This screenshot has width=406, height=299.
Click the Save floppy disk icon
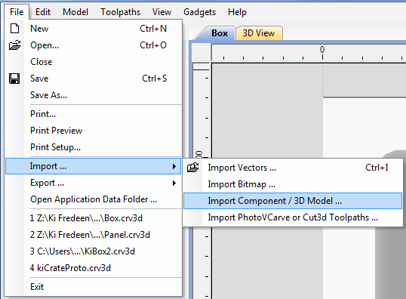click(14, 79)
